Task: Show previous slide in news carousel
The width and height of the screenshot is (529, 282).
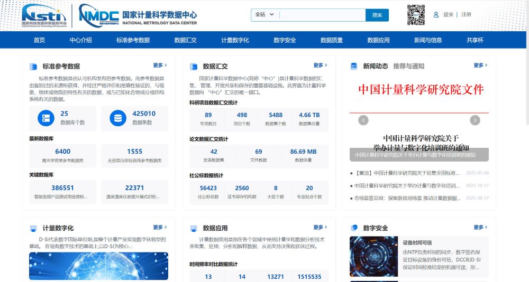Action: point(363,120)
